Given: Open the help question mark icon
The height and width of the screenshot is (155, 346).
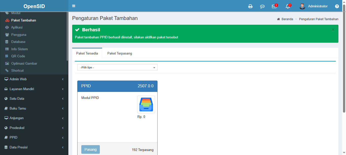Looking at the screenshot, I should 337,6.
